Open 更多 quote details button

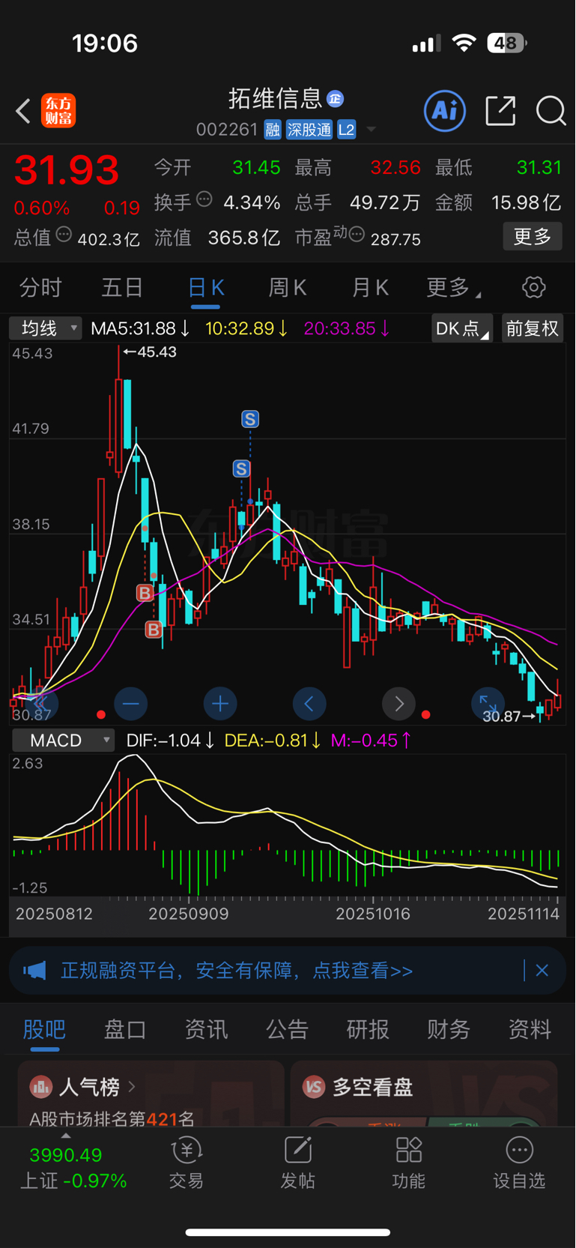coord(532,237)
